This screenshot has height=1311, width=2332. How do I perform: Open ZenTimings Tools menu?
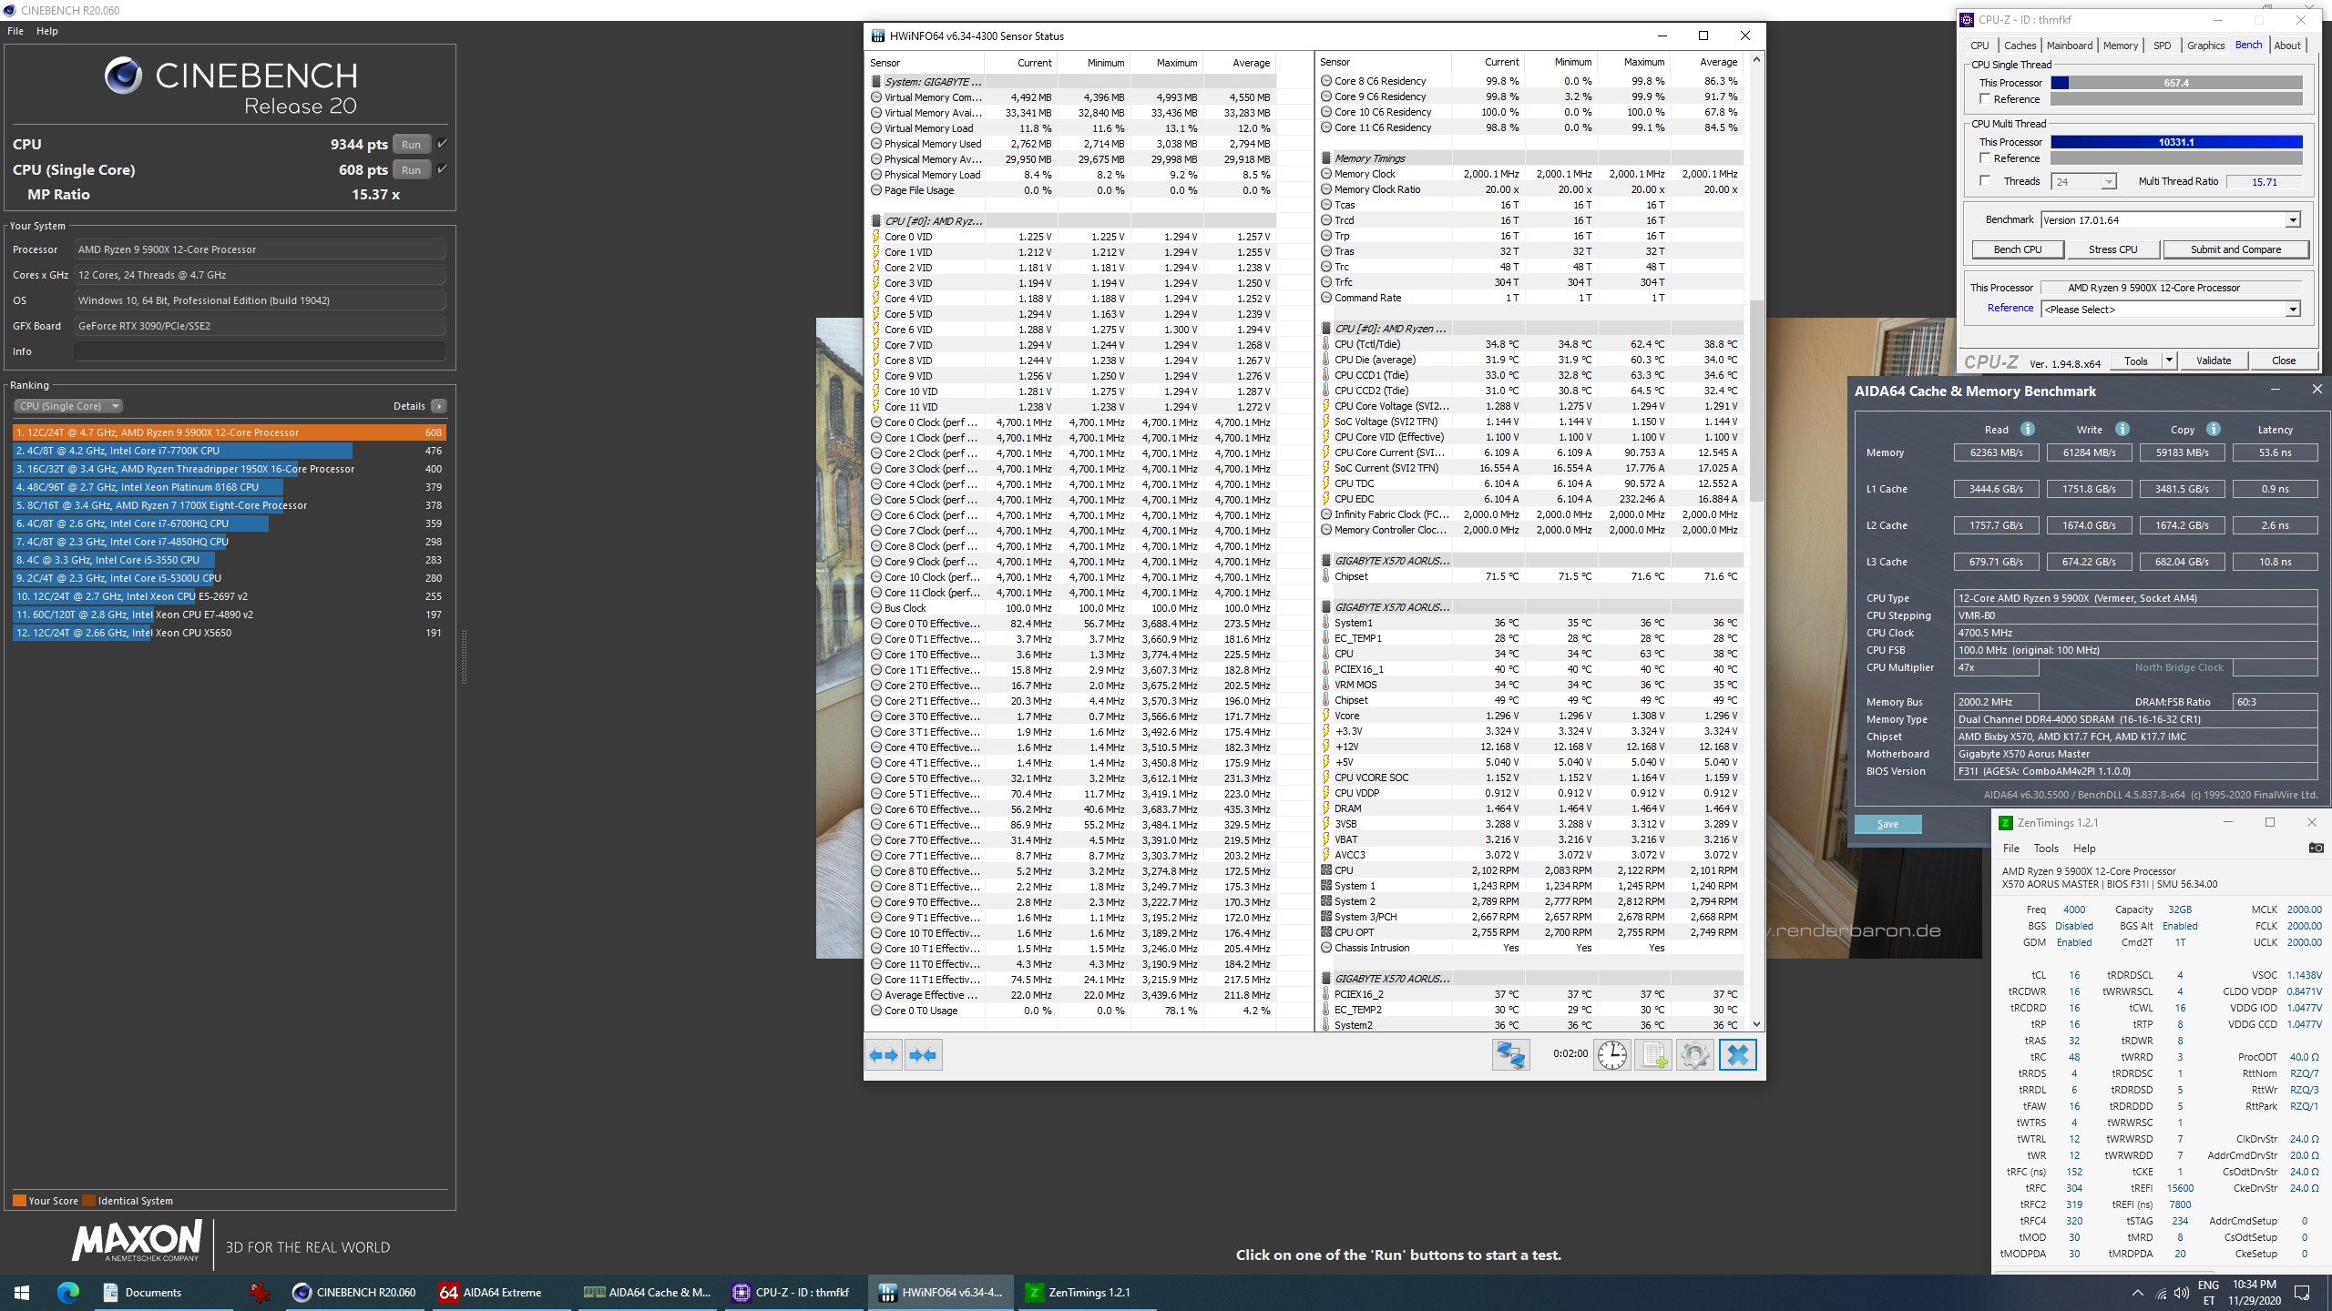2046,848
